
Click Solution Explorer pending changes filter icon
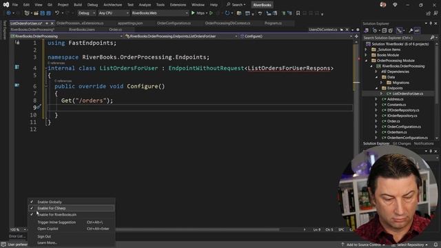click(x=375, y=30)
